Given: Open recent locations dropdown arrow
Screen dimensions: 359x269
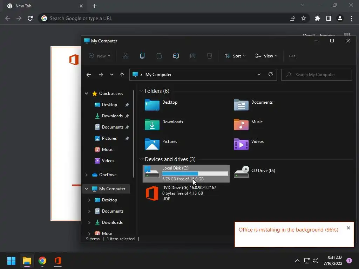Looking at the screenshot, I should pyautogui.click(x=111, y=75).
